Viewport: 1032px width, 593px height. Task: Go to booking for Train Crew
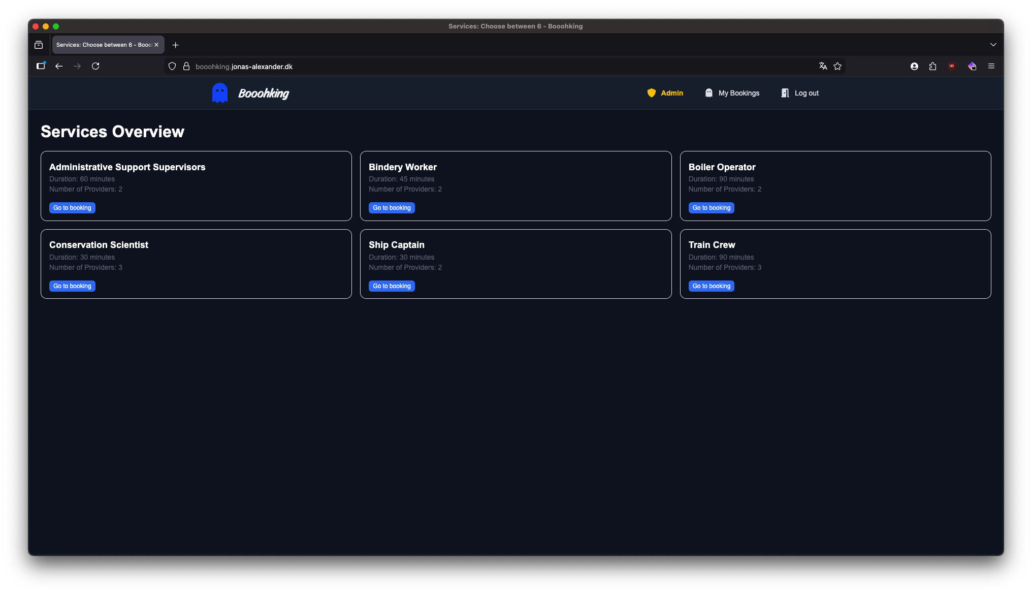(x=711, y=286)
